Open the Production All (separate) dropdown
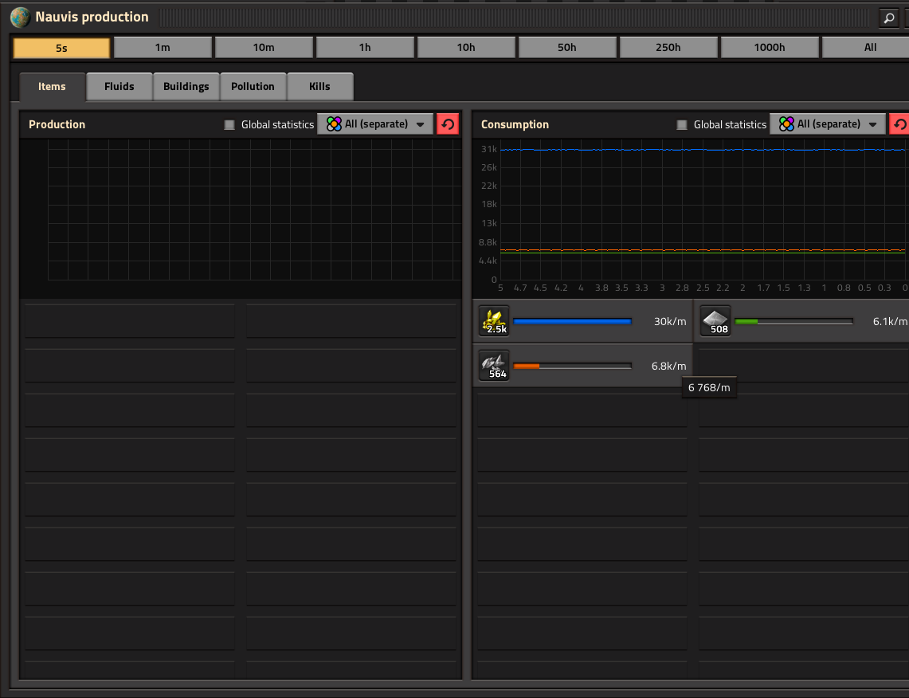909x698 pixels. coord(375,124)
